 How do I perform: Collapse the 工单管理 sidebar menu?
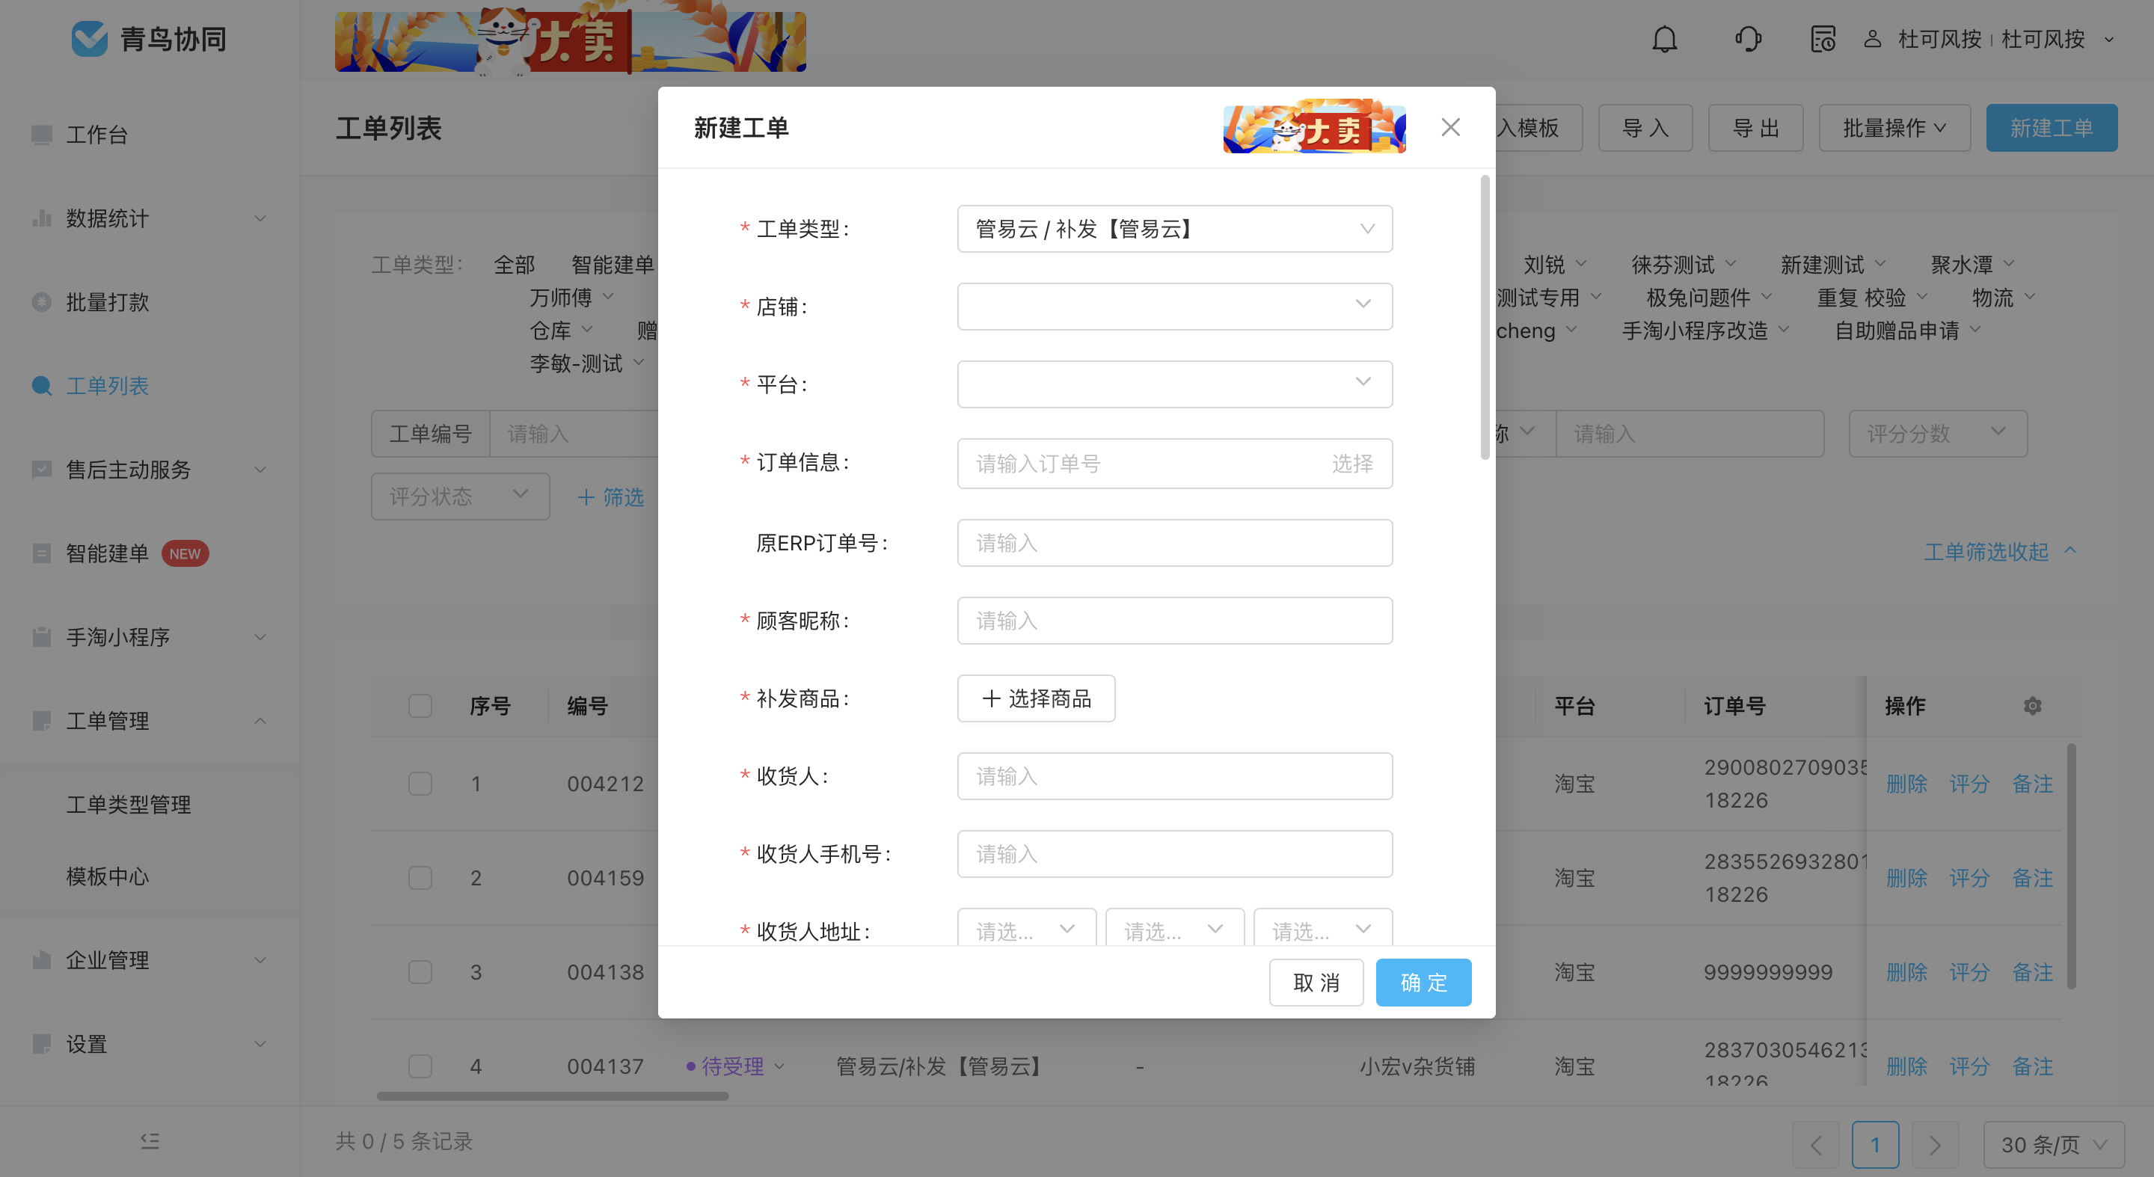click(x=260, y=721)
